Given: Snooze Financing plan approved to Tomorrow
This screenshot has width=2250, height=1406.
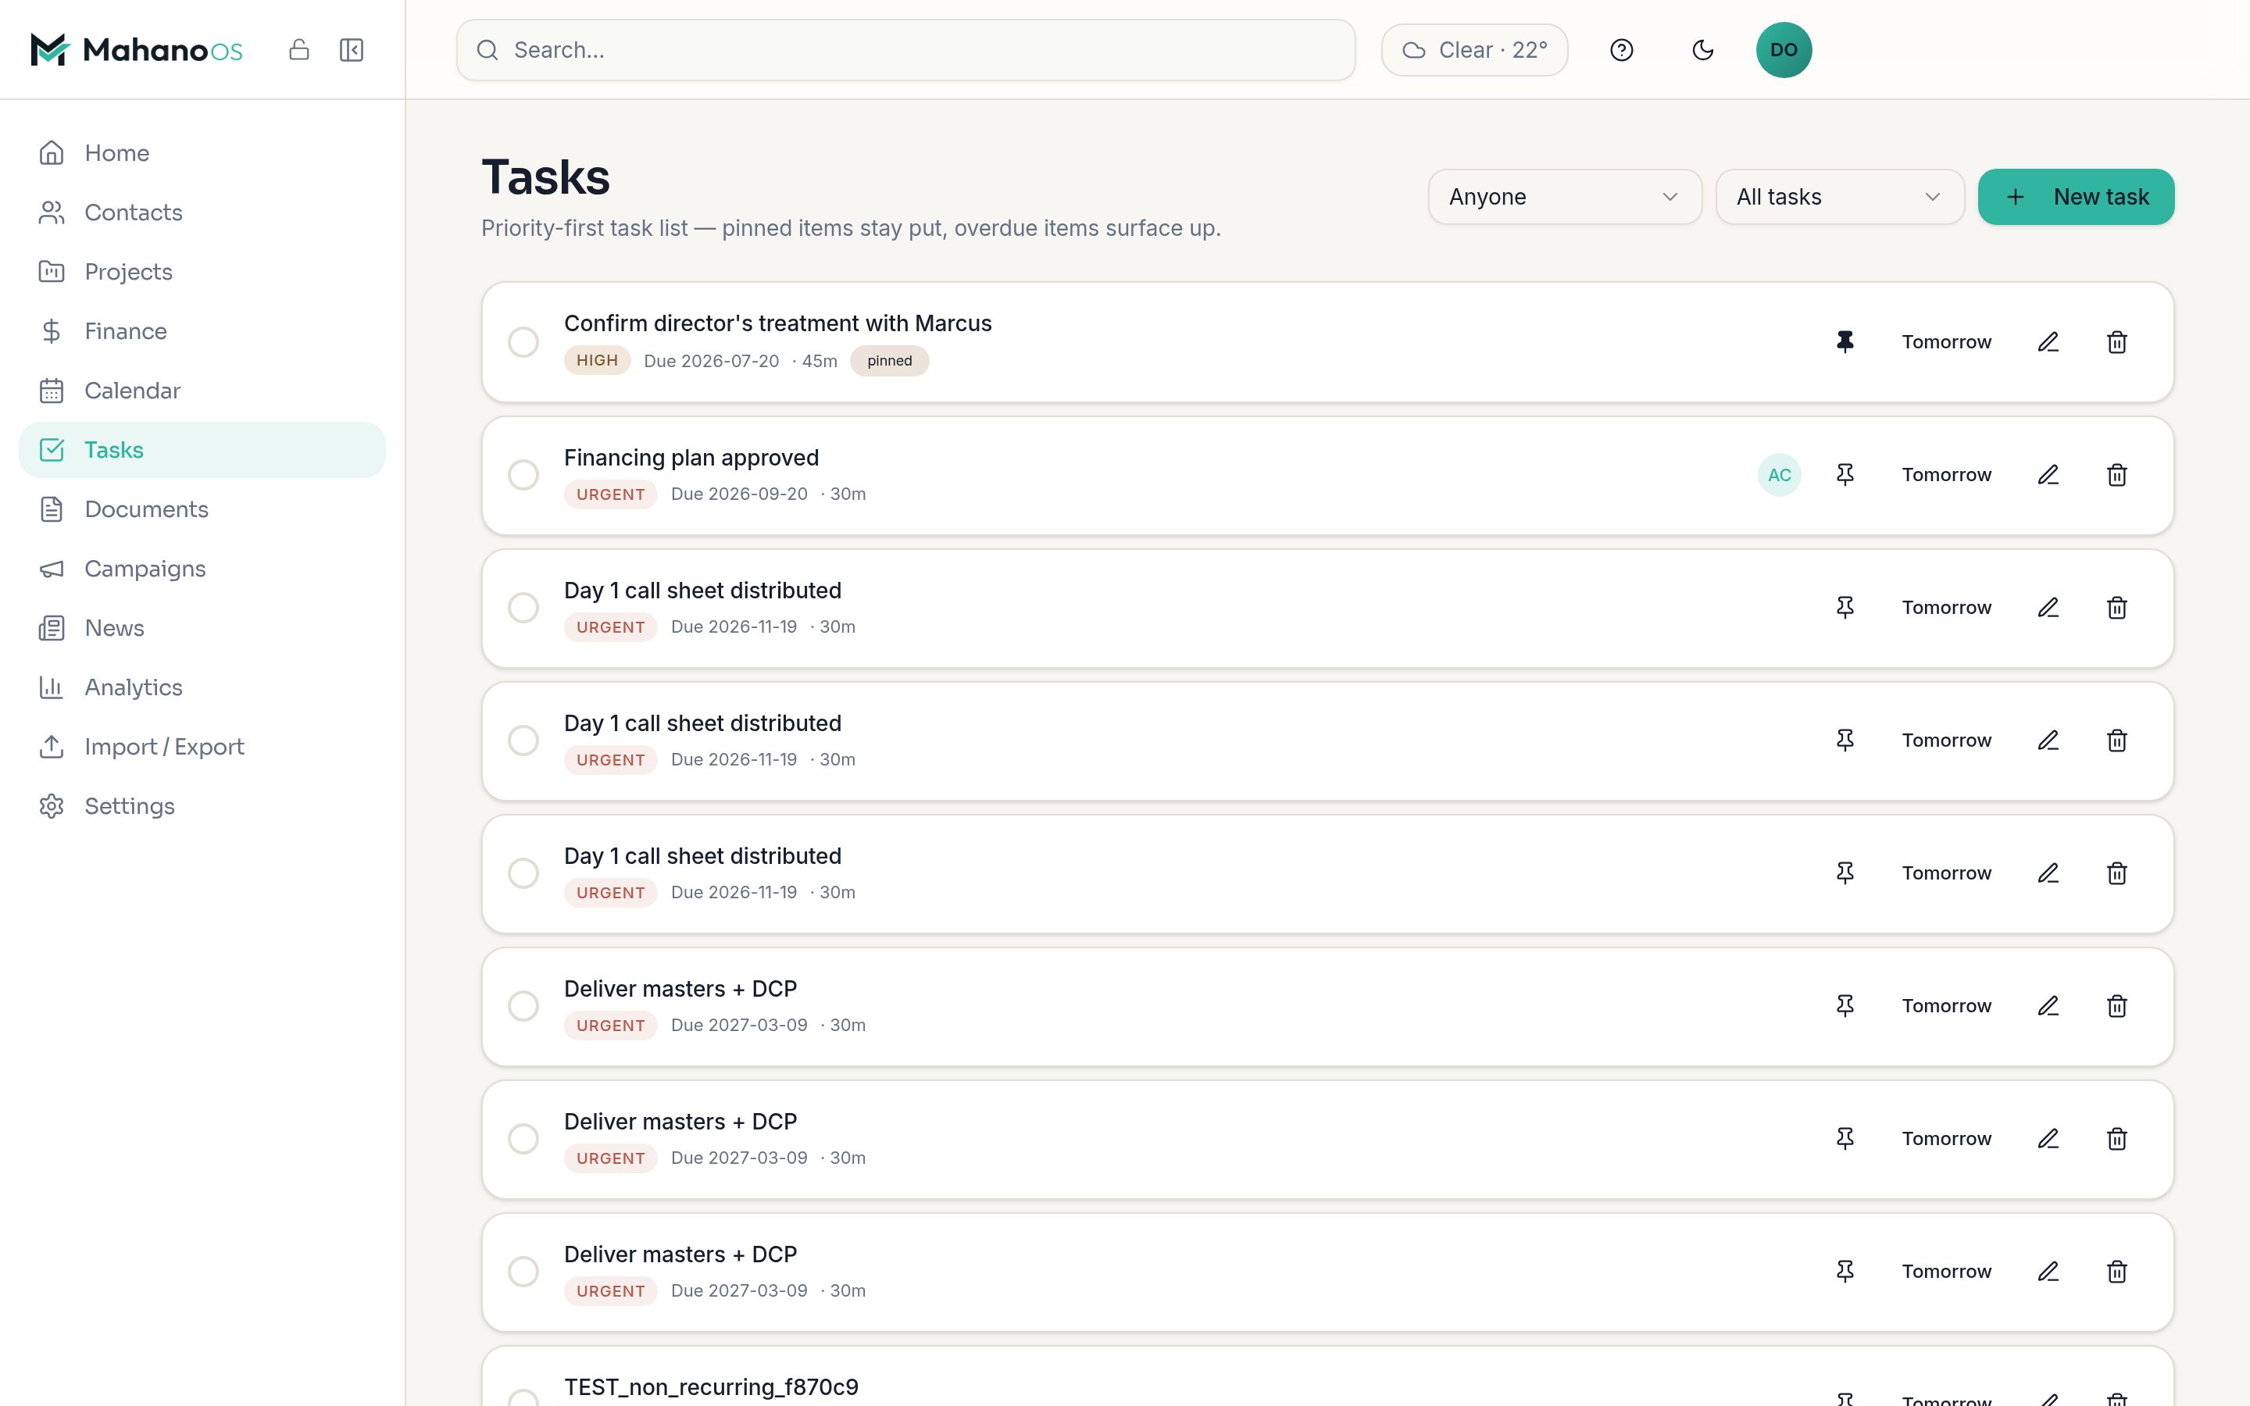Looking at the screenshot, I should pos(1946,475).
